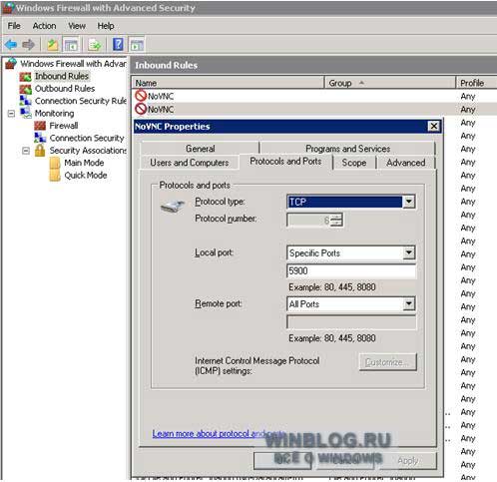Viewport: 497px width, 482px height.
Task: Click the empty remote port field
Action: [351, 322]
